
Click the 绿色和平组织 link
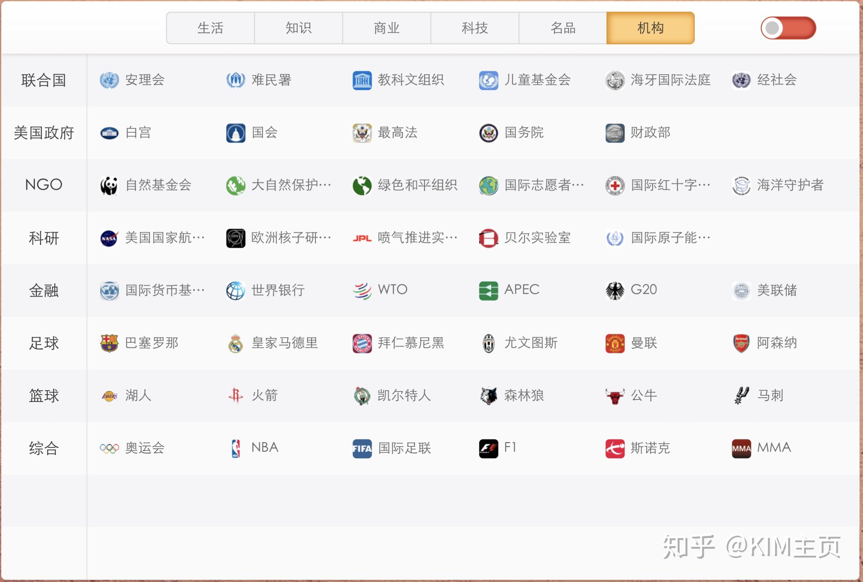[x=418, y=185]
